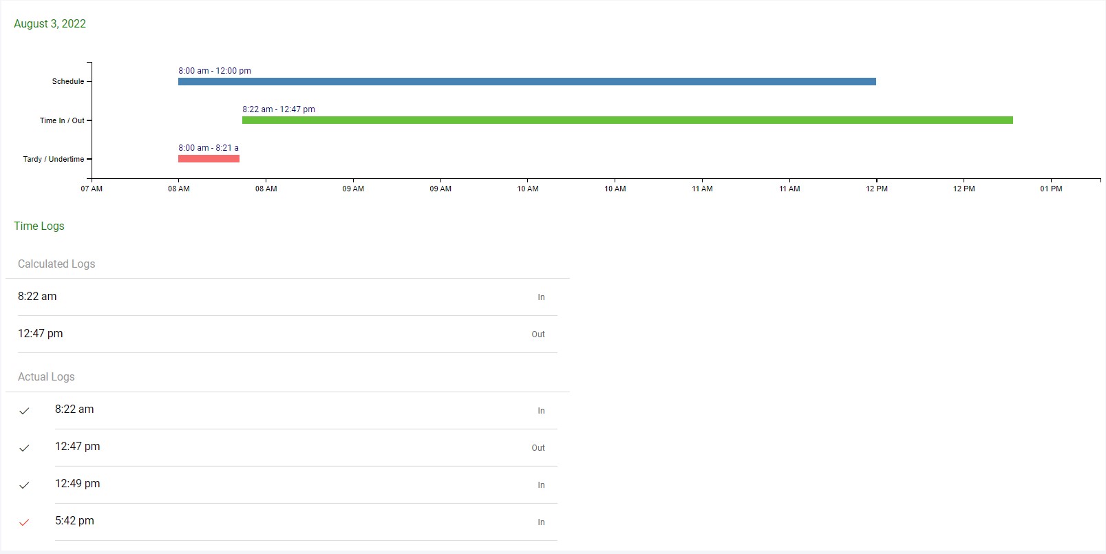Click the red Tardy / Undertime bar
The image size is (1106, 554).
[x=209, y=159]
